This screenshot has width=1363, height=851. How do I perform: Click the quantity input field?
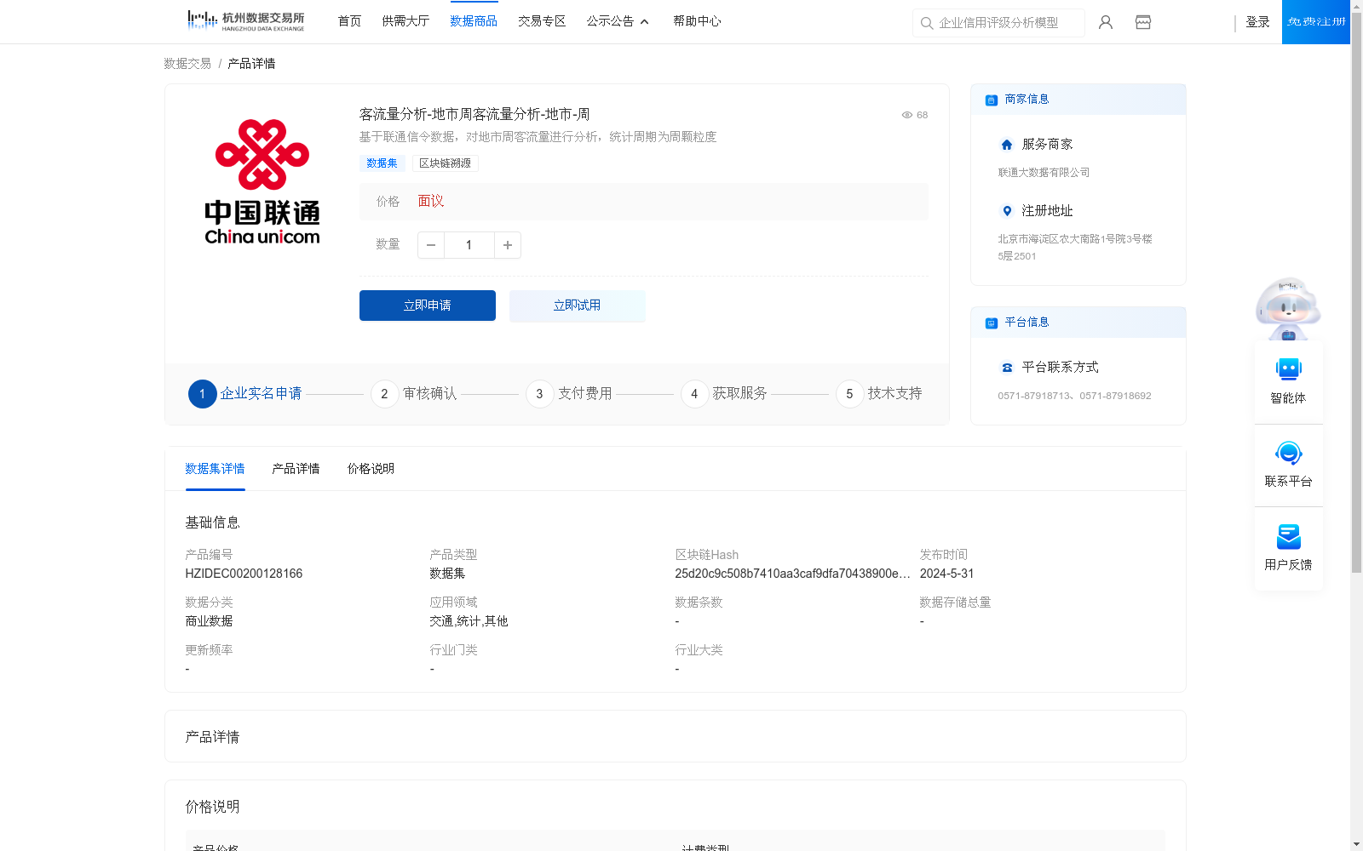pos(469,245)
